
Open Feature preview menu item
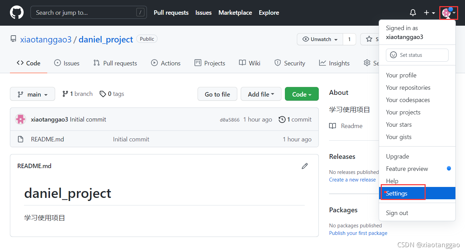click(x=417, y=169)
